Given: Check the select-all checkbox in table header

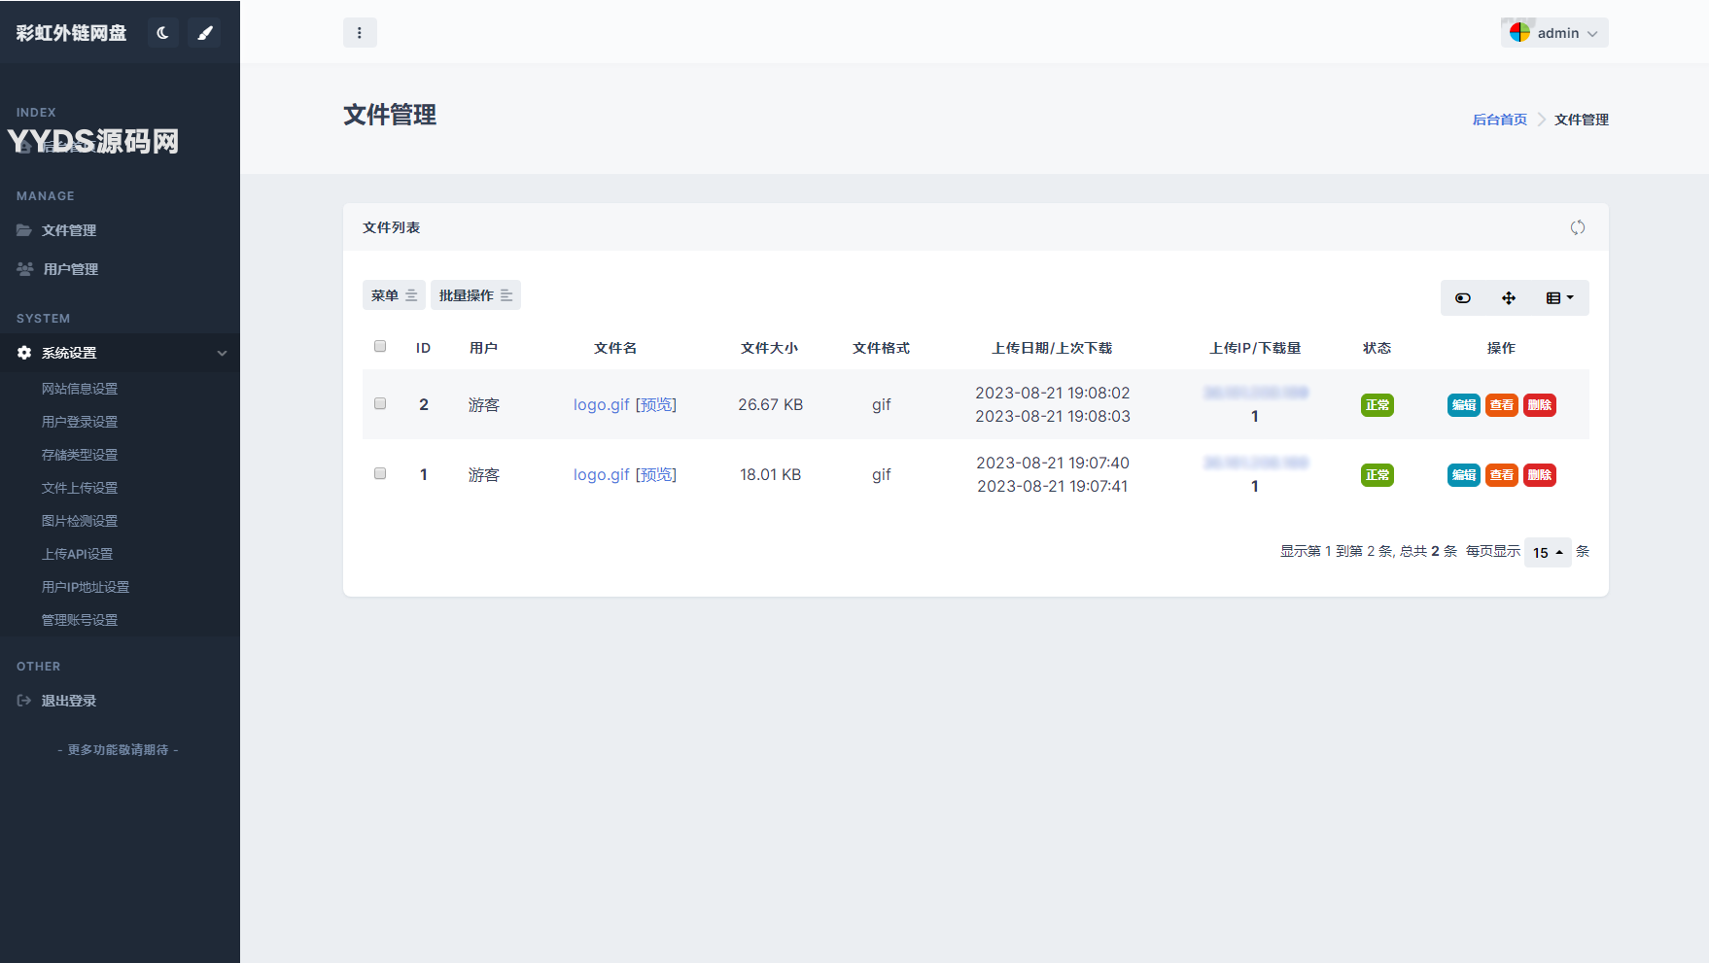Looking at the screenshot, I should click(x=380, y=347).
